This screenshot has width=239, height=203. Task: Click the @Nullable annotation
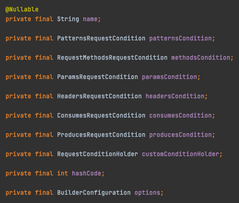point(22,10)
